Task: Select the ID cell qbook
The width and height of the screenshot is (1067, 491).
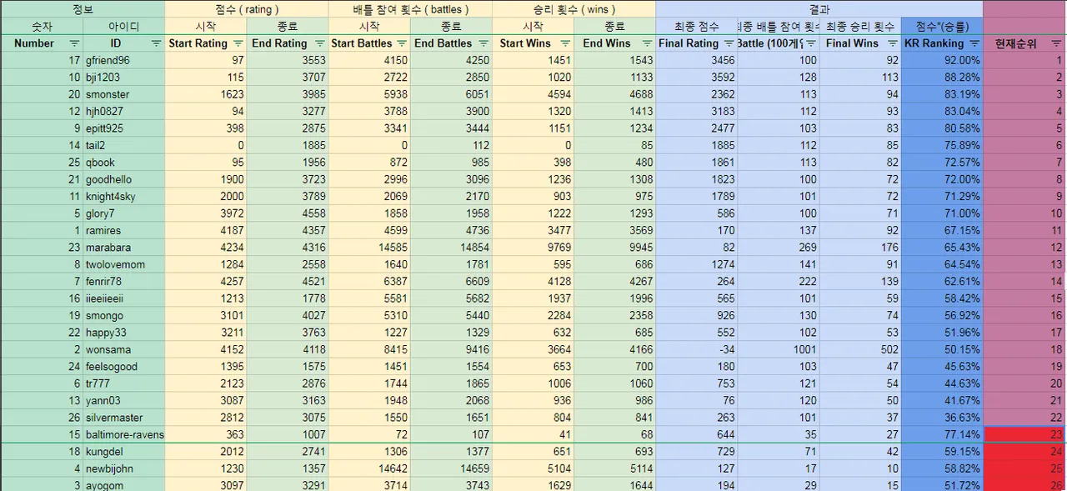Action: click(124, 163)
